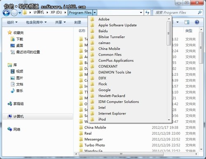The height and width of the screenshot is (159, 206).
Task: Click the dropdown list scrollbar thumb
Action: [169, 33]
